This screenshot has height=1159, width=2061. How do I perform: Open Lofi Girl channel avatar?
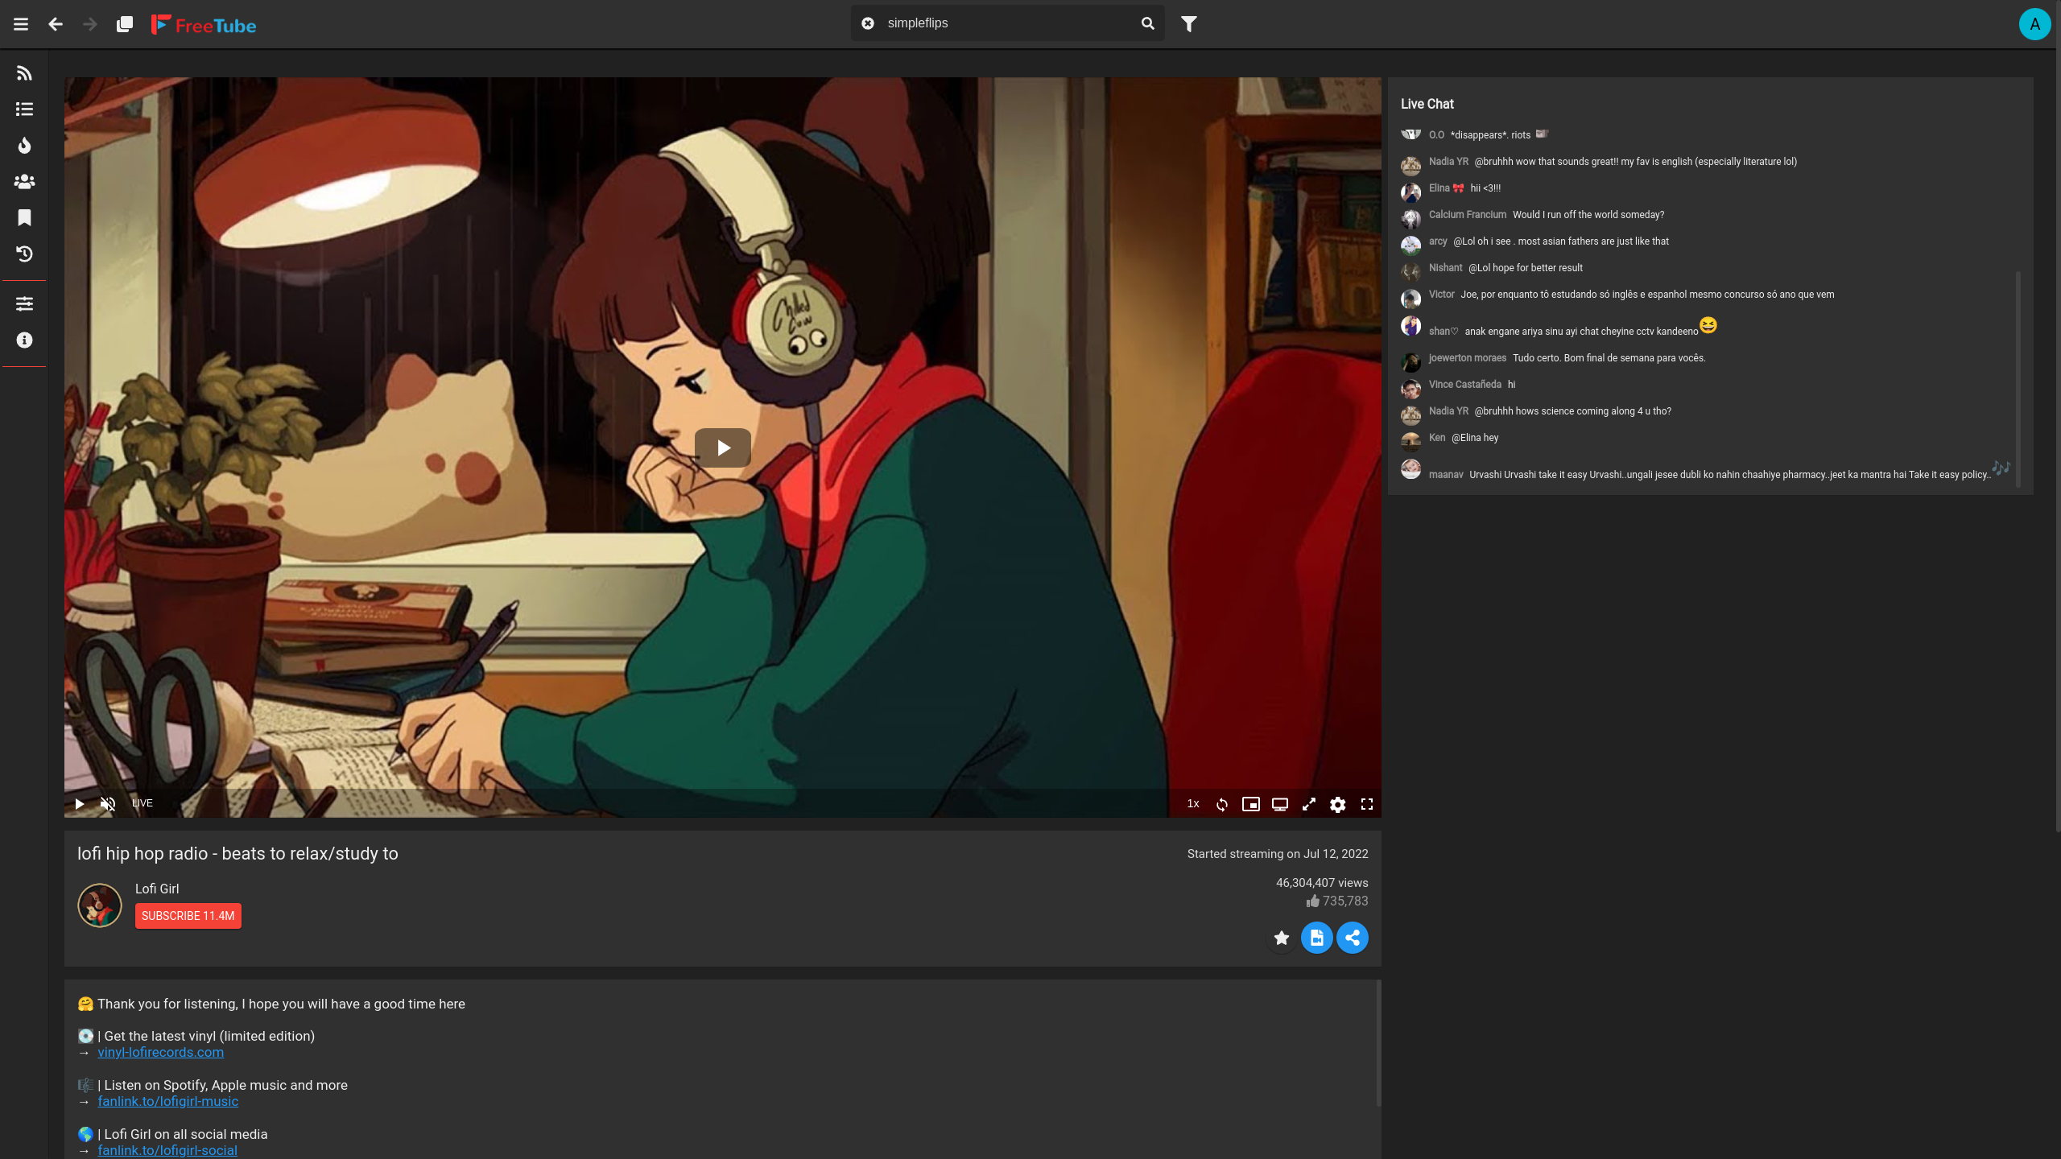tap(100, 905)
